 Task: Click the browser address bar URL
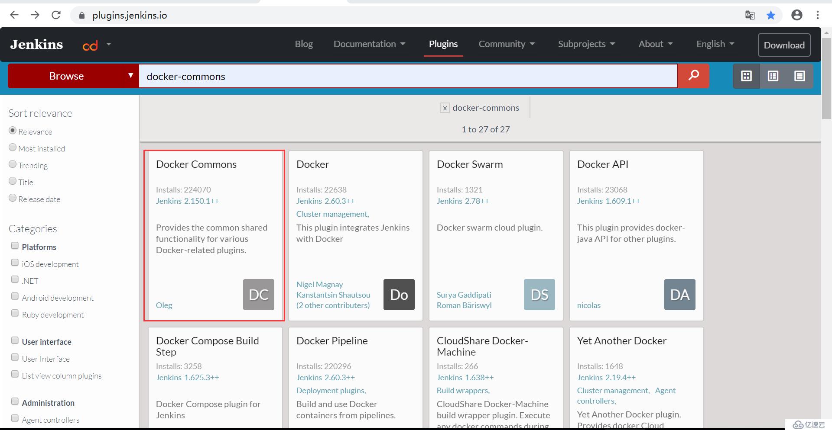point(130,16)
